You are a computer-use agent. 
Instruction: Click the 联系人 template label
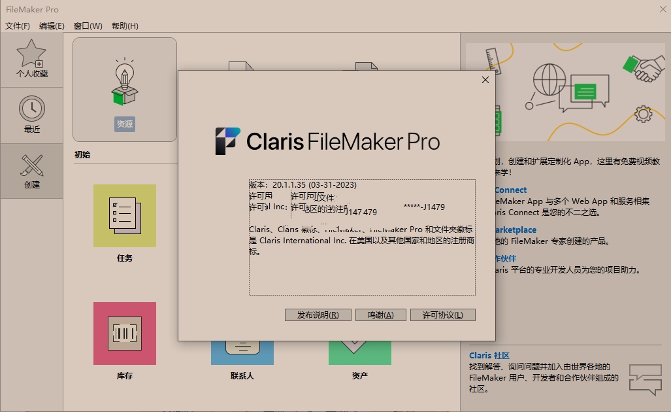pyautogui.click(x=242, y=375)
